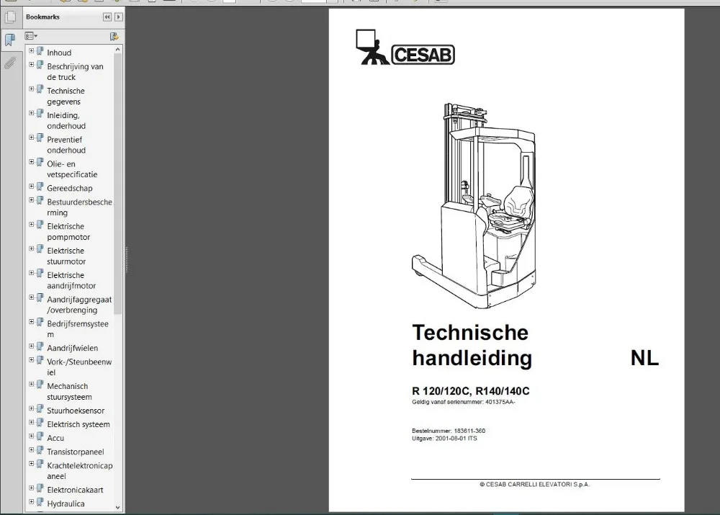The image size is (720, 515).
Task: Select Transistorpaneel bookmark
Action: (x=76, y=452)
